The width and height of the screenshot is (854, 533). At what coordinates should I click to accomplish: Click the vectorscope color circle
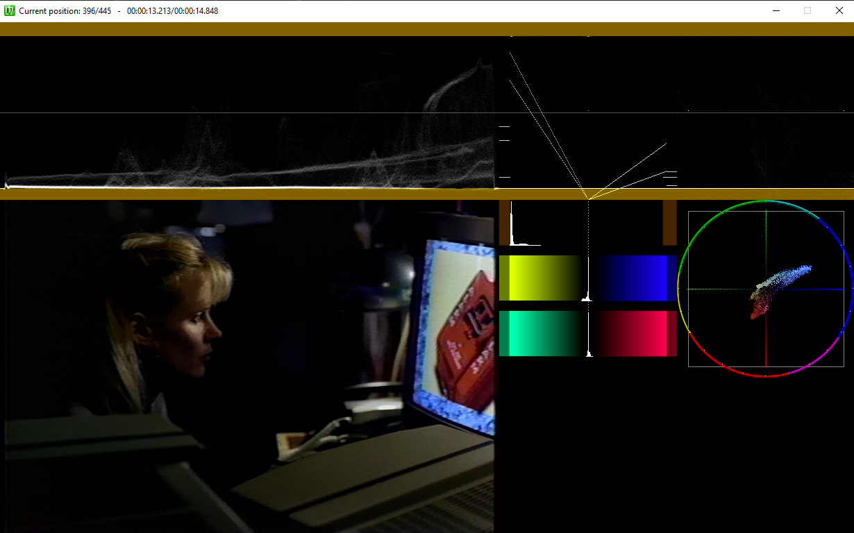tap(765, 289)
